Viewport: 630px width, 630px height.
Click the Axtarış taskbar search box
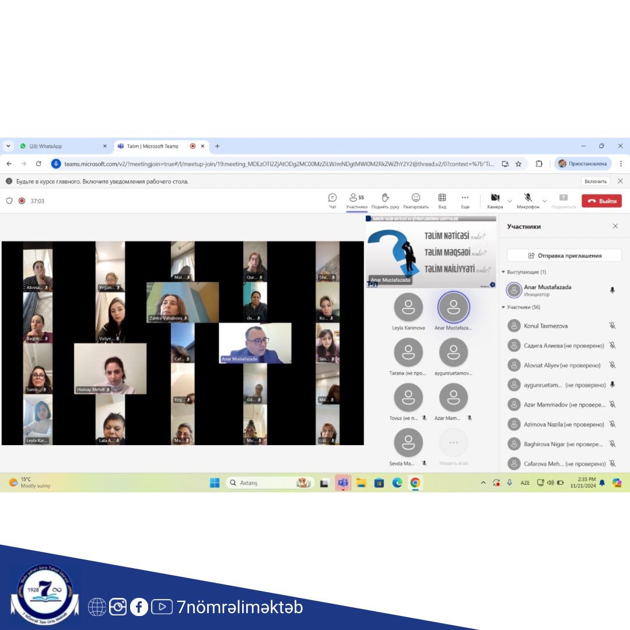(x=270, y=483)
